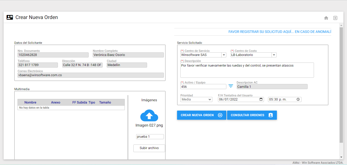347x165 pixels.
Task: Click the Home icon in header
Action: [326, 18]
